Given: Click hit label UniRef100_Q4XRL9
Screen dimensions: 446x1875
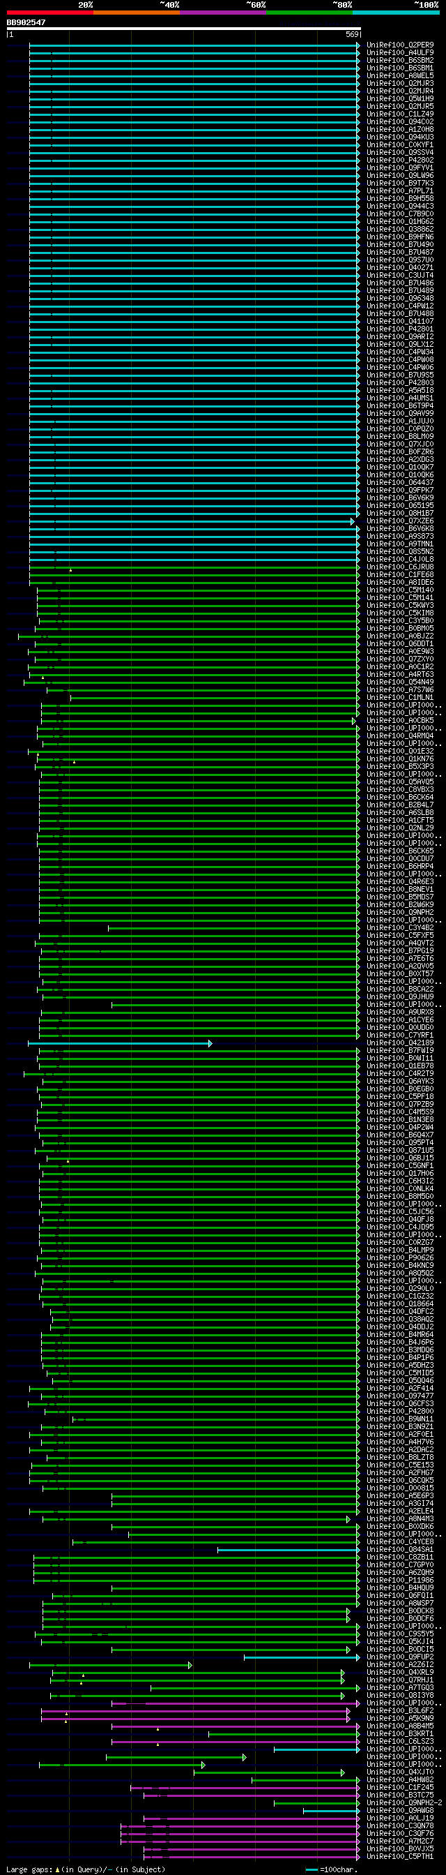Looking at the screenshot, I should [x=400, y=1673].
